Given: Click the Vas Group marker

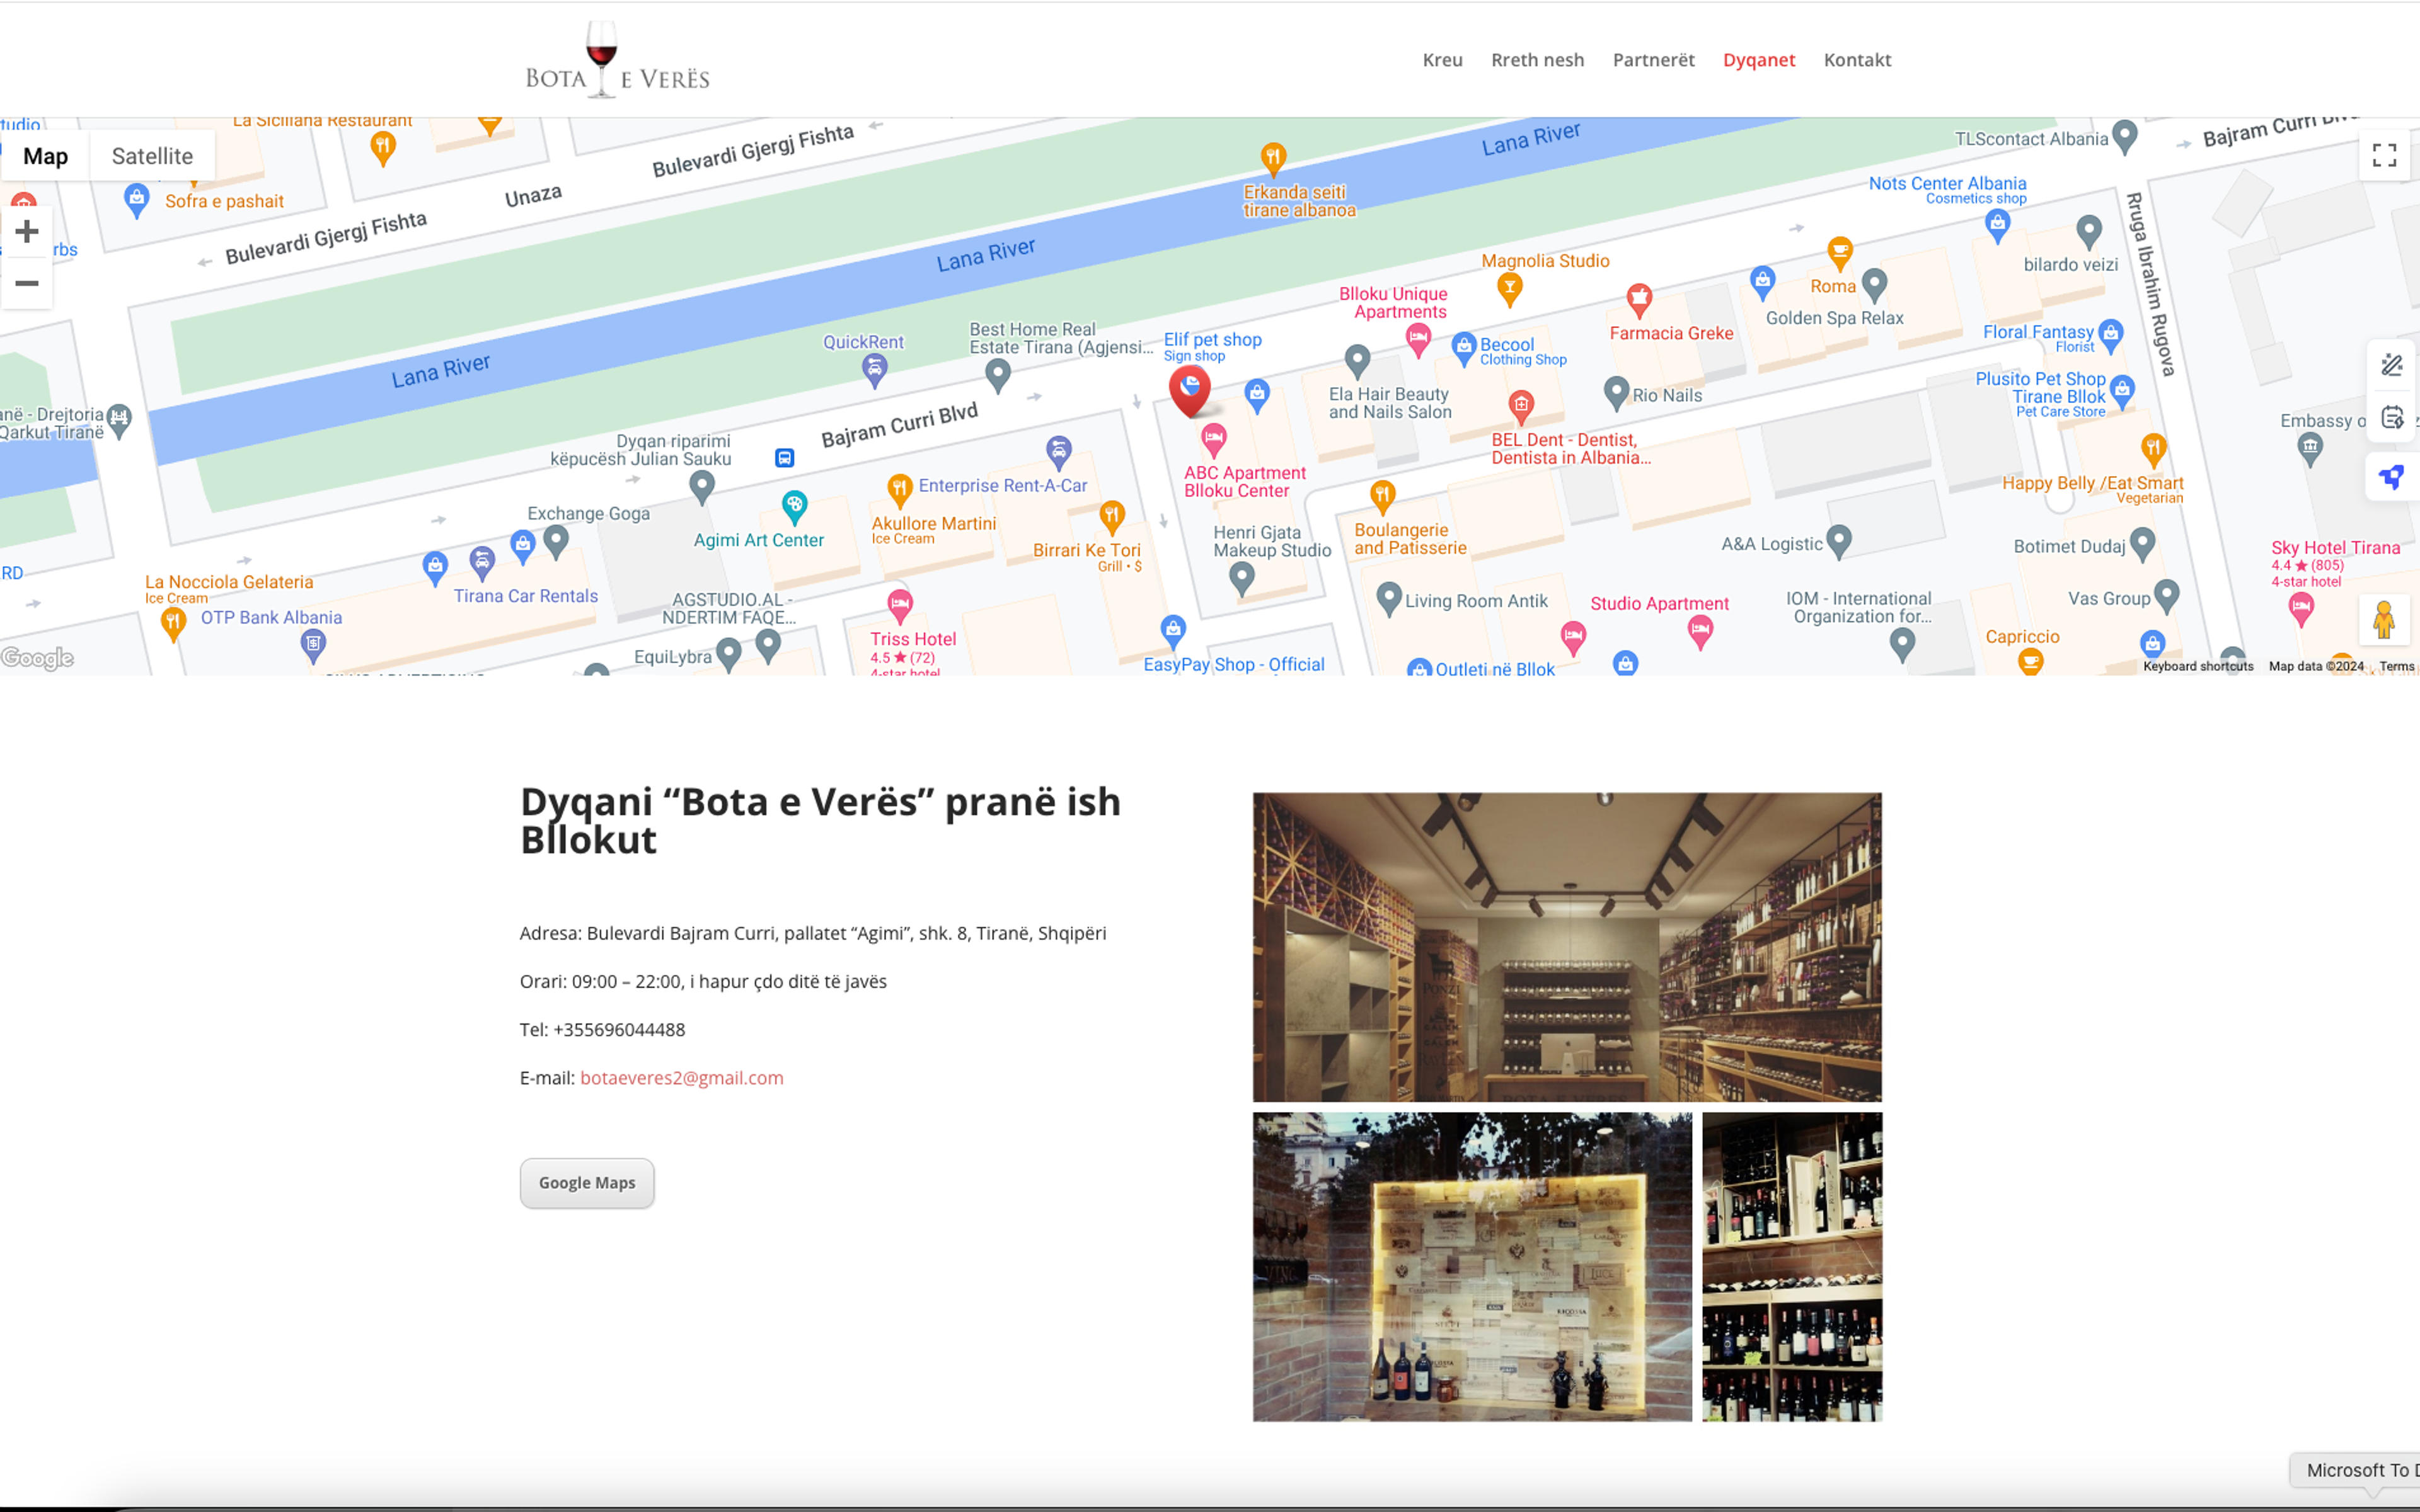Looking at the screenshot, I should pyautogui.click(x=2166, y=597).
